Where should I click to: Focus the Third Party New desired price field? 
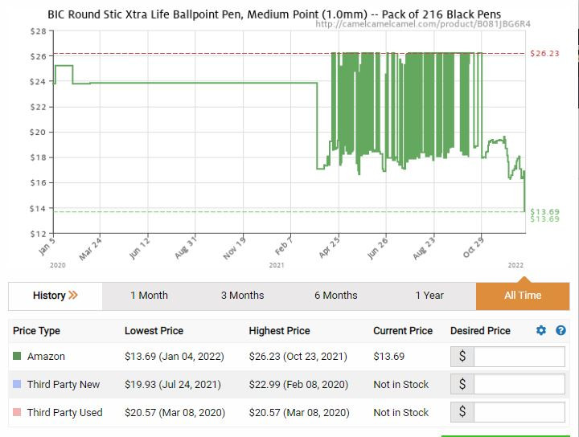[x=519, y=384]
